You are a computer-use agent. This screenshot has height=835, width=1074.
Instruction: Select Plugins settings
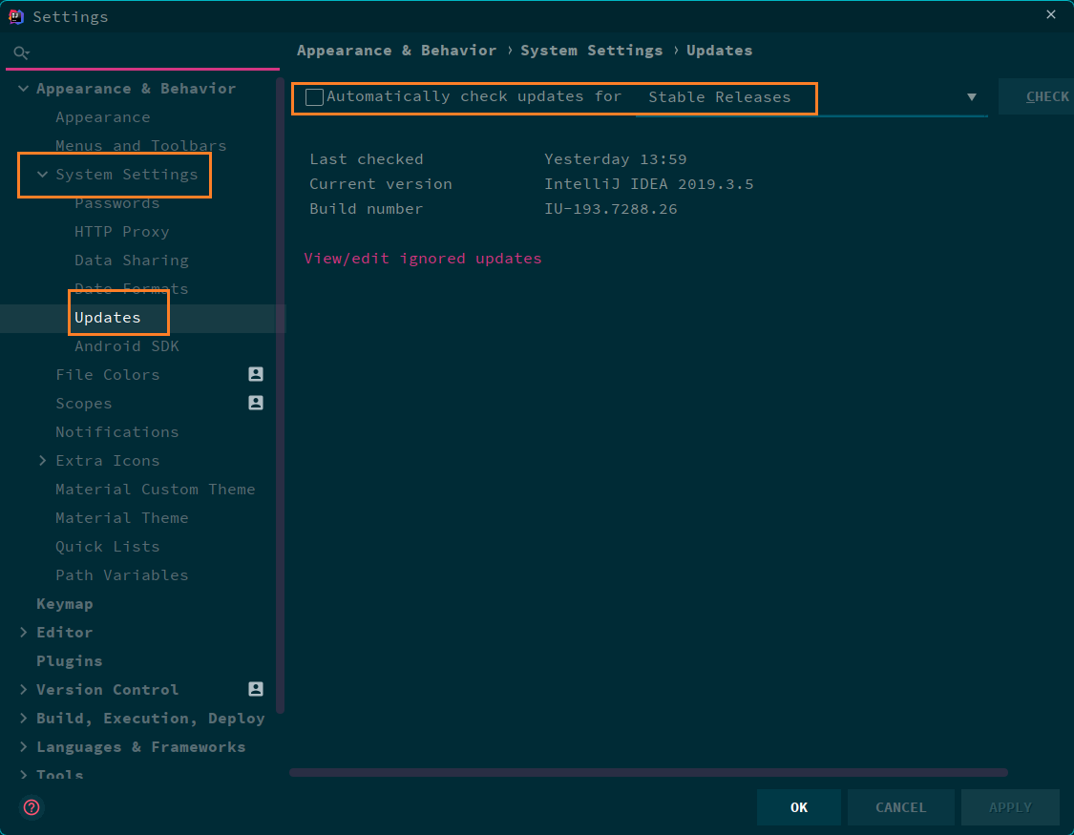coord(69,661)
